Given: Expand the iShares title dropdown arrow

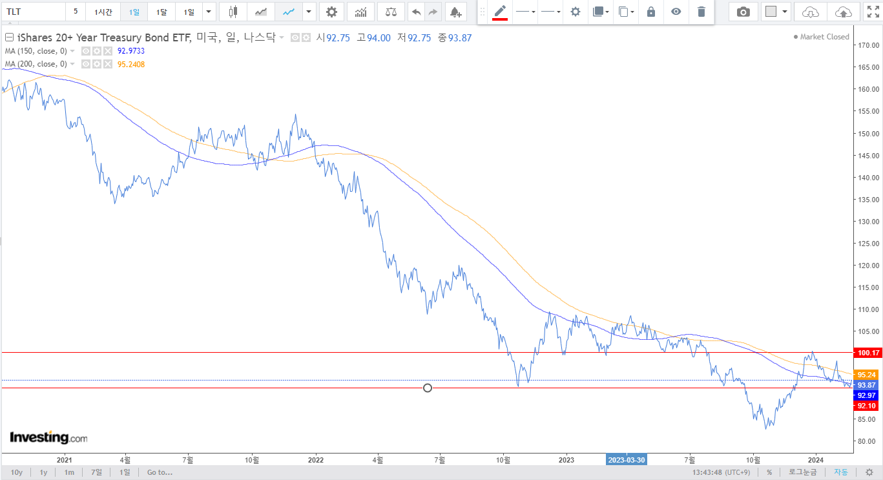Looking at the screenshot, I should pyautogui.click(x=282, y=38).
